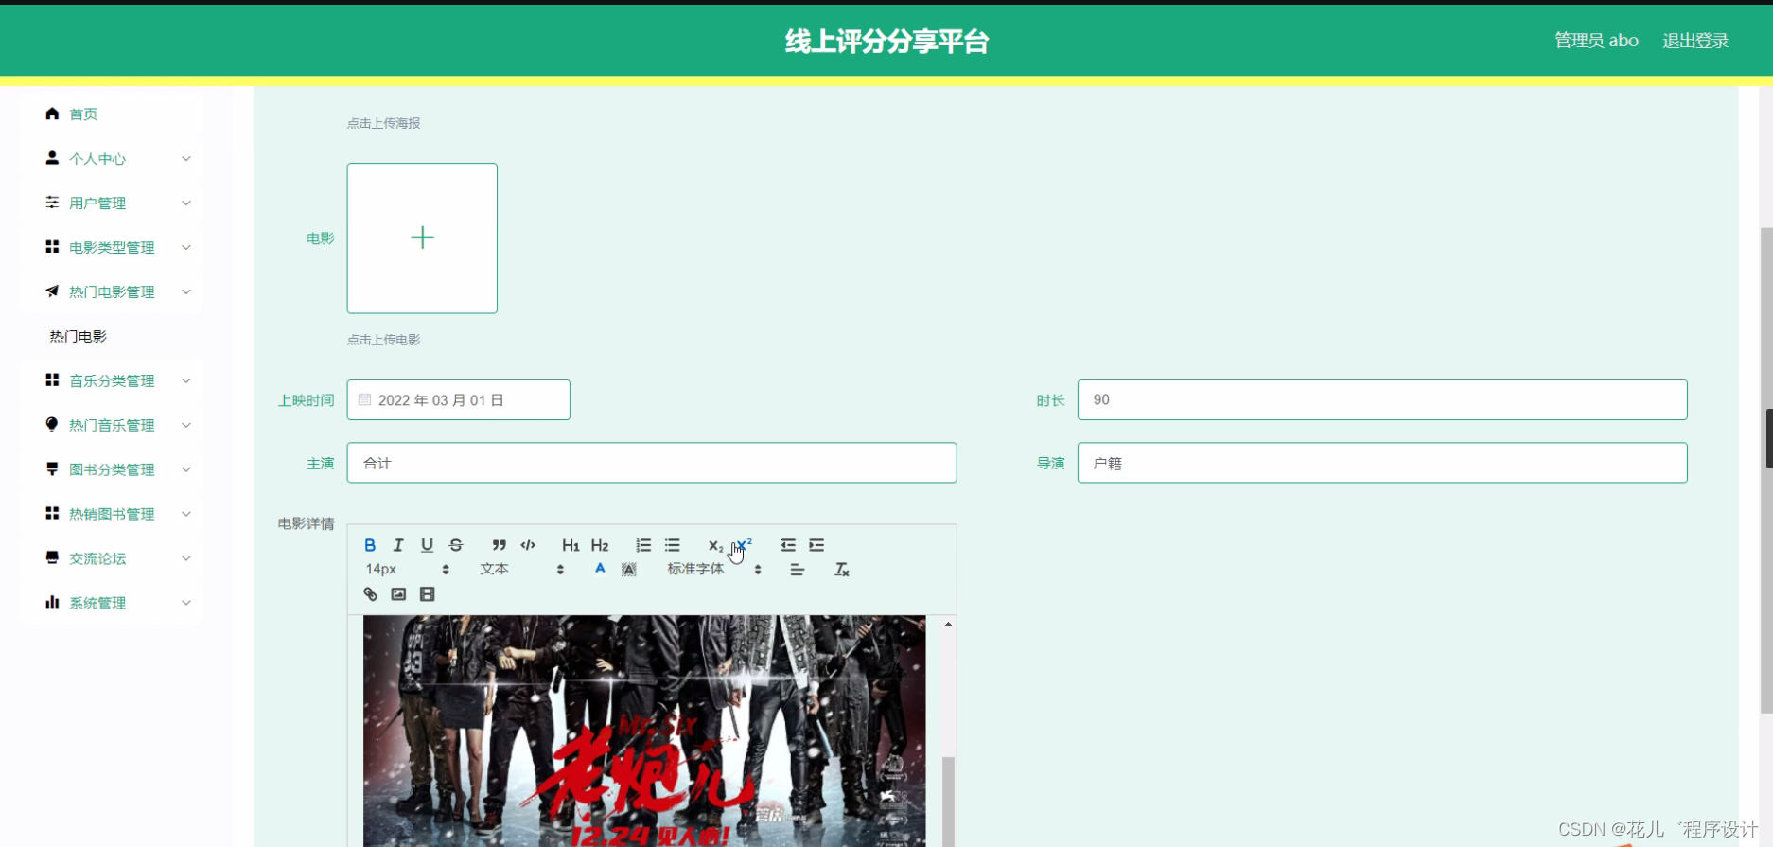Create an ordered numbered list
Screen dimensions: 1773x847
pos(643,545)
